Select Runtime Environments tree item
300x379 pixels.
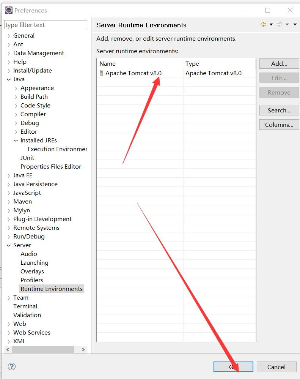pos(52,289)
